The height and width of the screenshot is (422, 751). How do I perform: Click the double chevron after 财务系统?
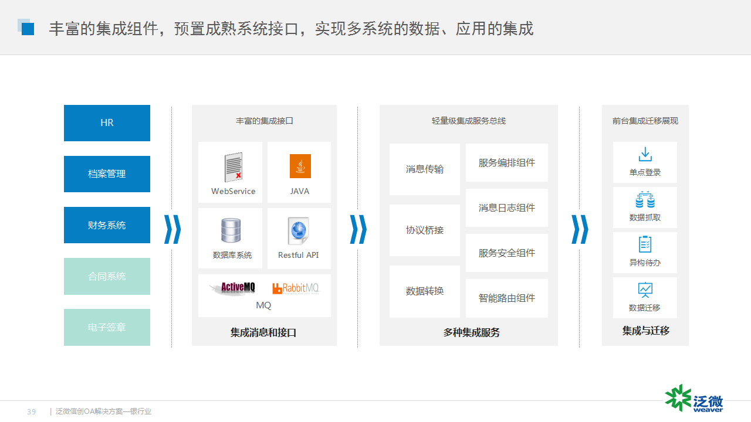[x=172, y=229]
